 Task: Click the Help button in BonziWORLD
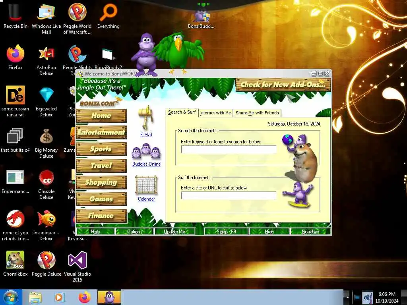point(95,232)
